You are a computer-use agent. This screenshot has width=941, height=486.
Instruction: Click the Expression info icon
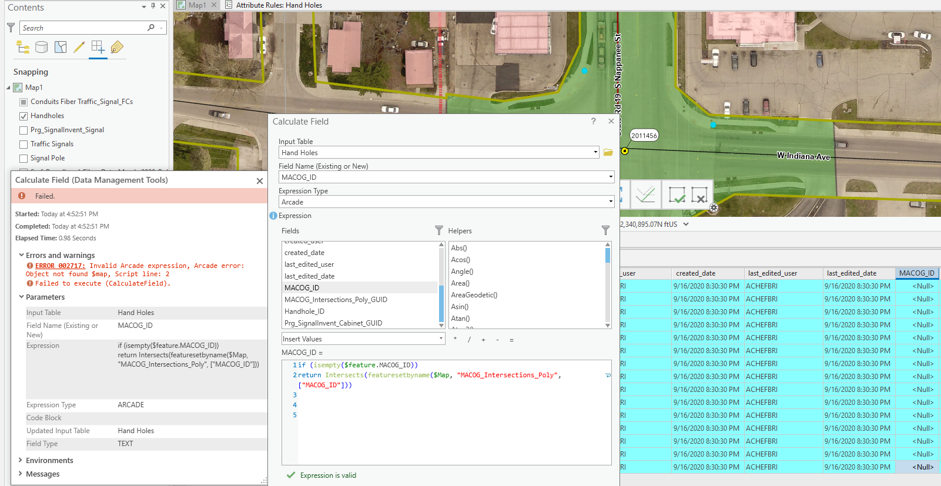[273, 216]
